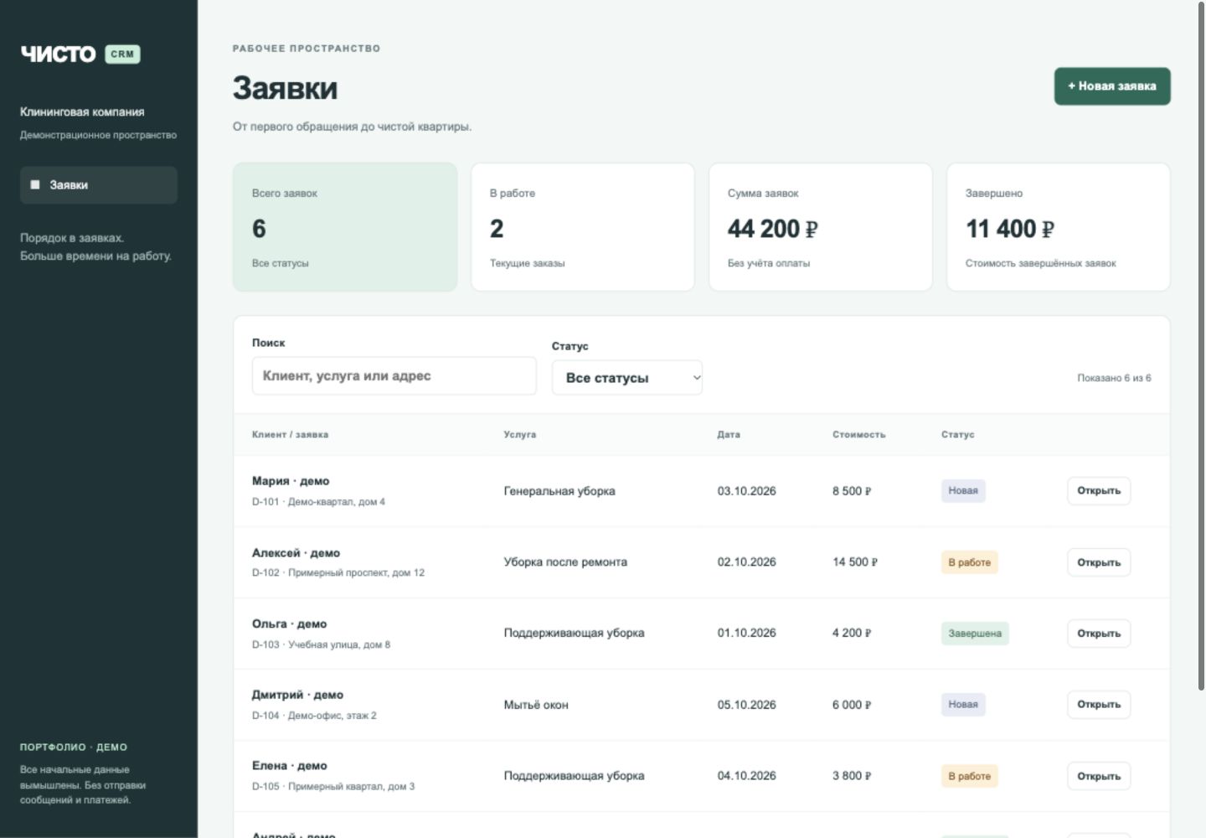Click the cost 14 500 ₽
This screenshot has width=1206, height=838.
click(855, 562)
